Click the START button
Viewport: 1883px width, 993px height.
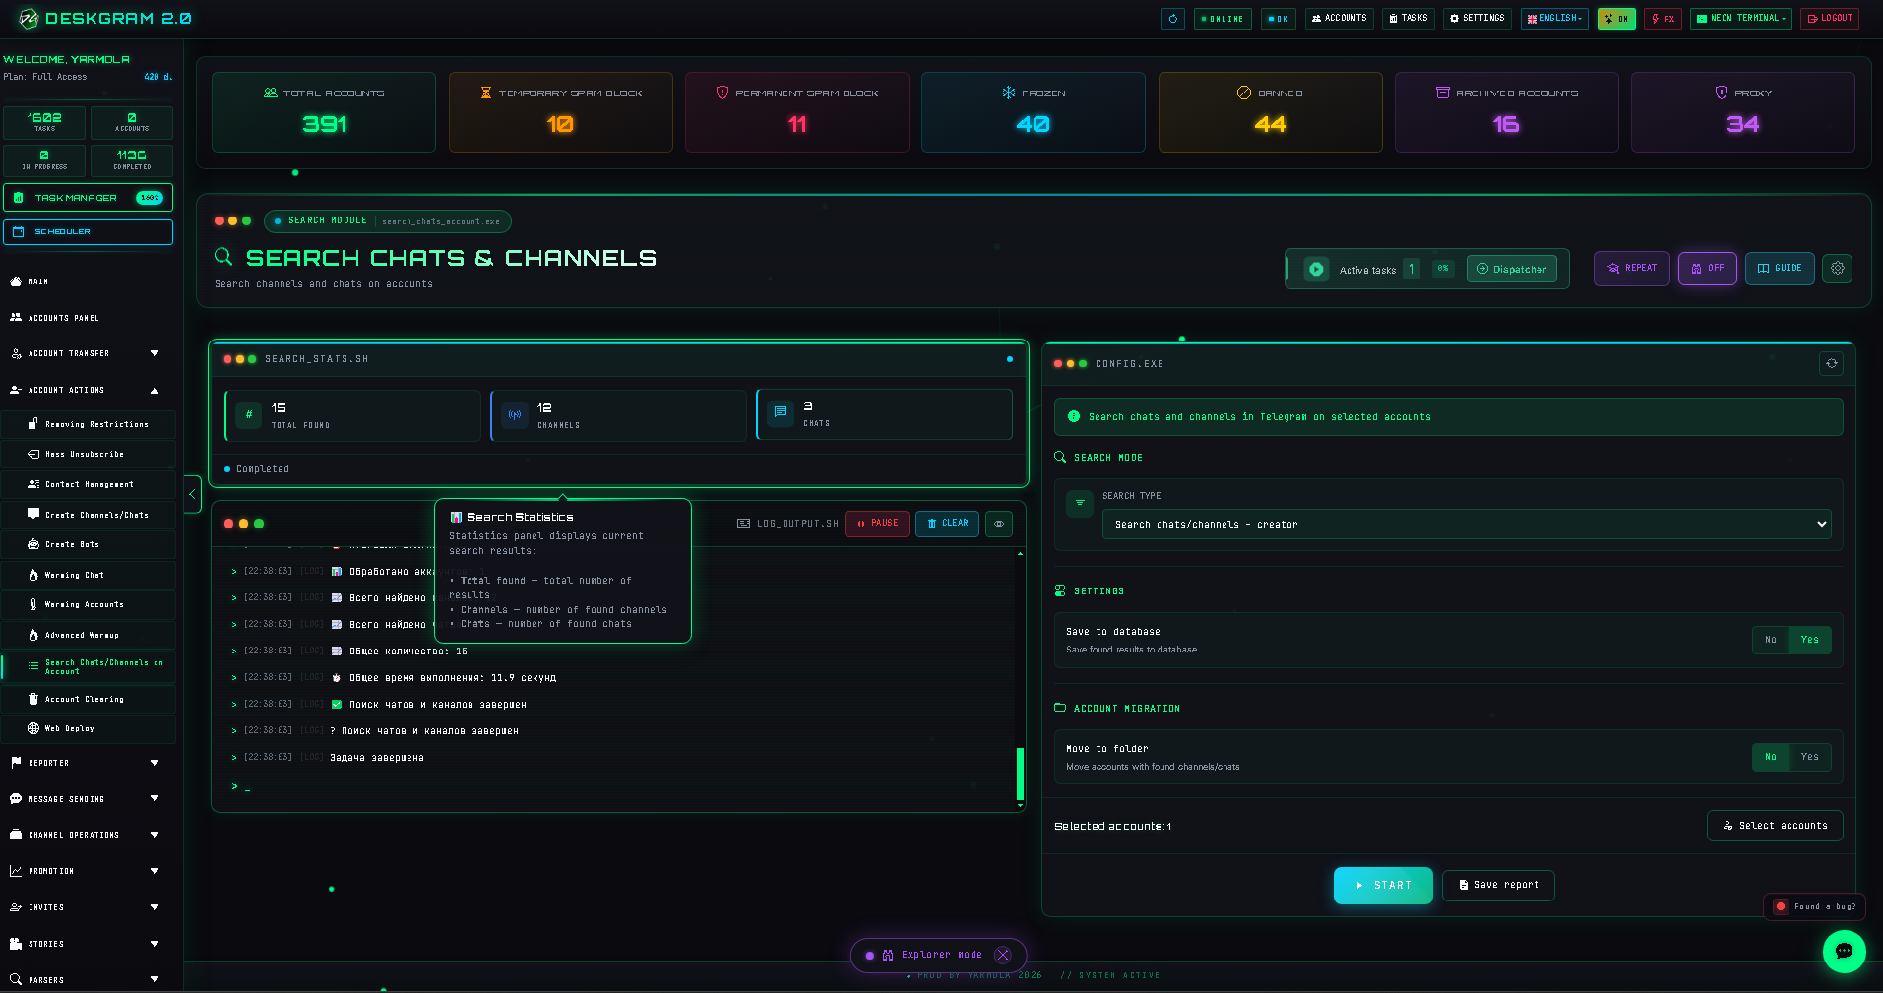[1383, 886]
